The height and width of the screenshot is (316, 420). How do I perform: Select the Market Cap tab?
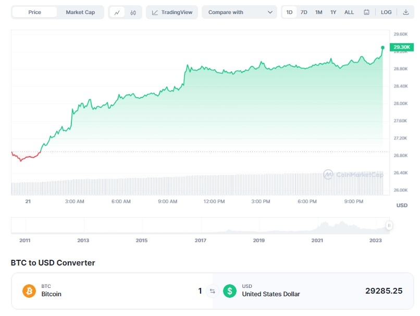click(x=80, y=12)
